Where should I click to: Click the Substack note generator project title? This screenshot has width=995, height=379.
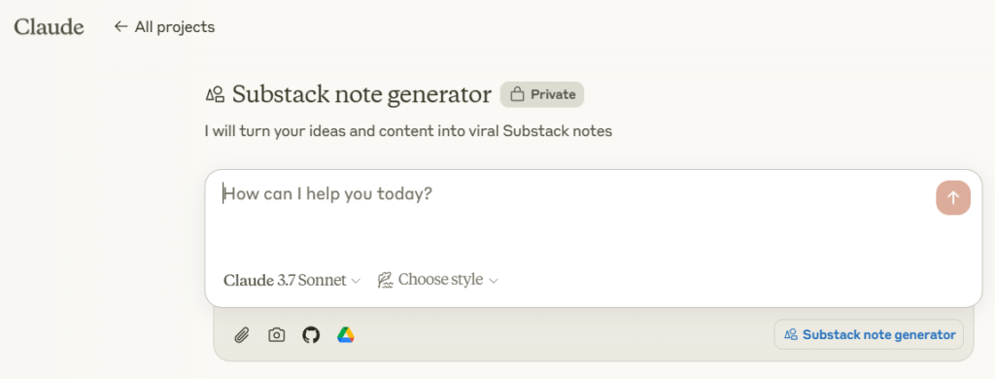361,94
